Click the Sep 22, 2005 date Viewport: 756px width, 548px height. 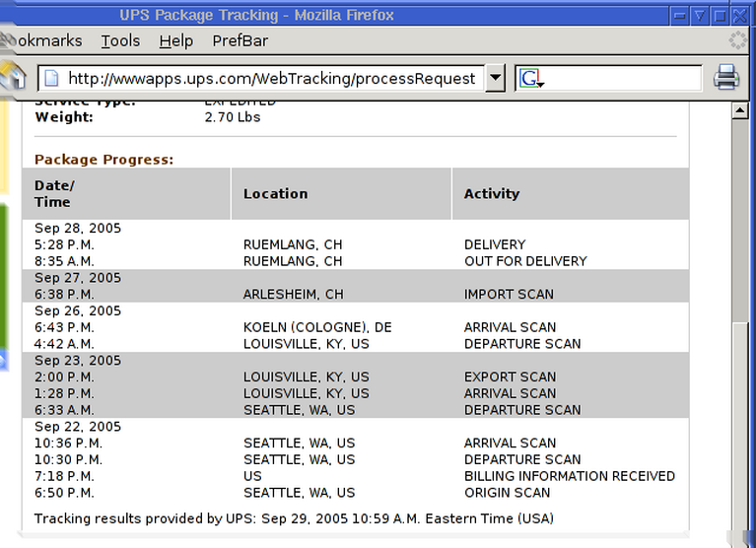pos(78,427)
